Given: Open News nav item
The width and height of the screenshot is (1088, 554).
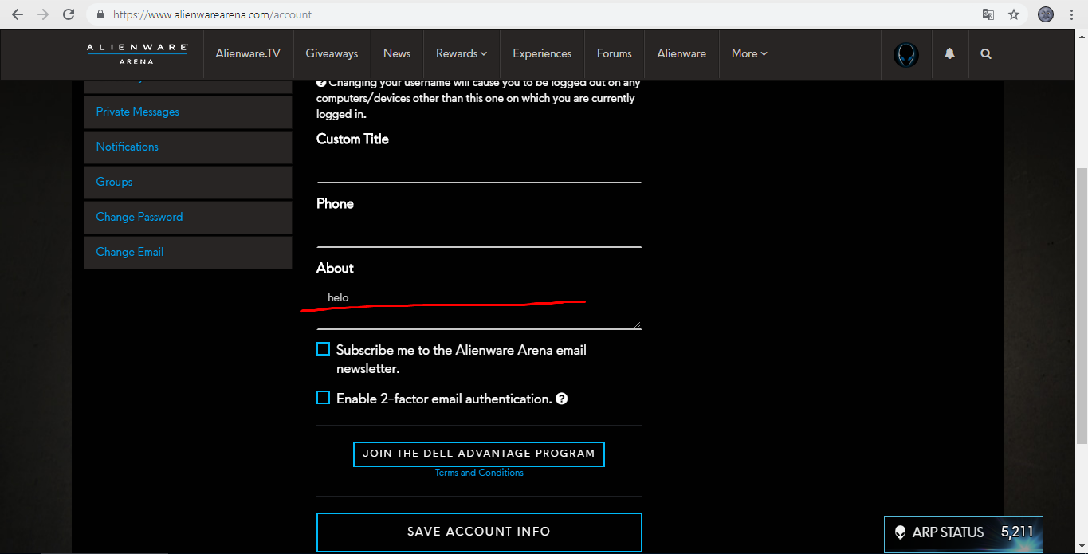Looking at the screenshot, I should 397,53.
